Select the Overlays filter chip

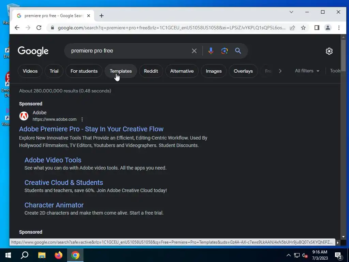pyautogui.click(x=243, y=71)
